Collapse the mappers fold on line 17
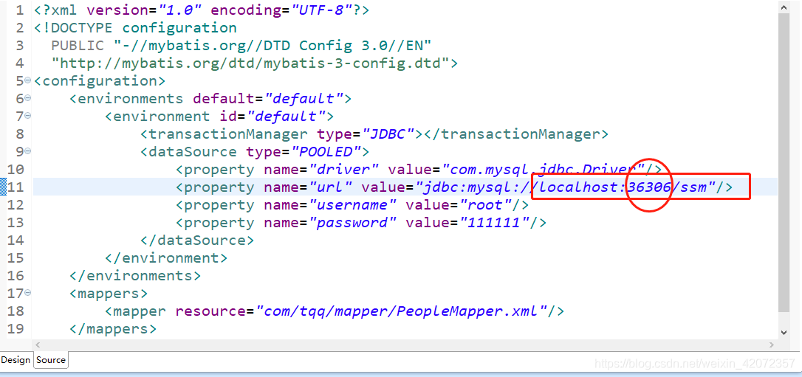Image resolution: width=802 pixels, height=377 pixels. click(x=27, y=294)
